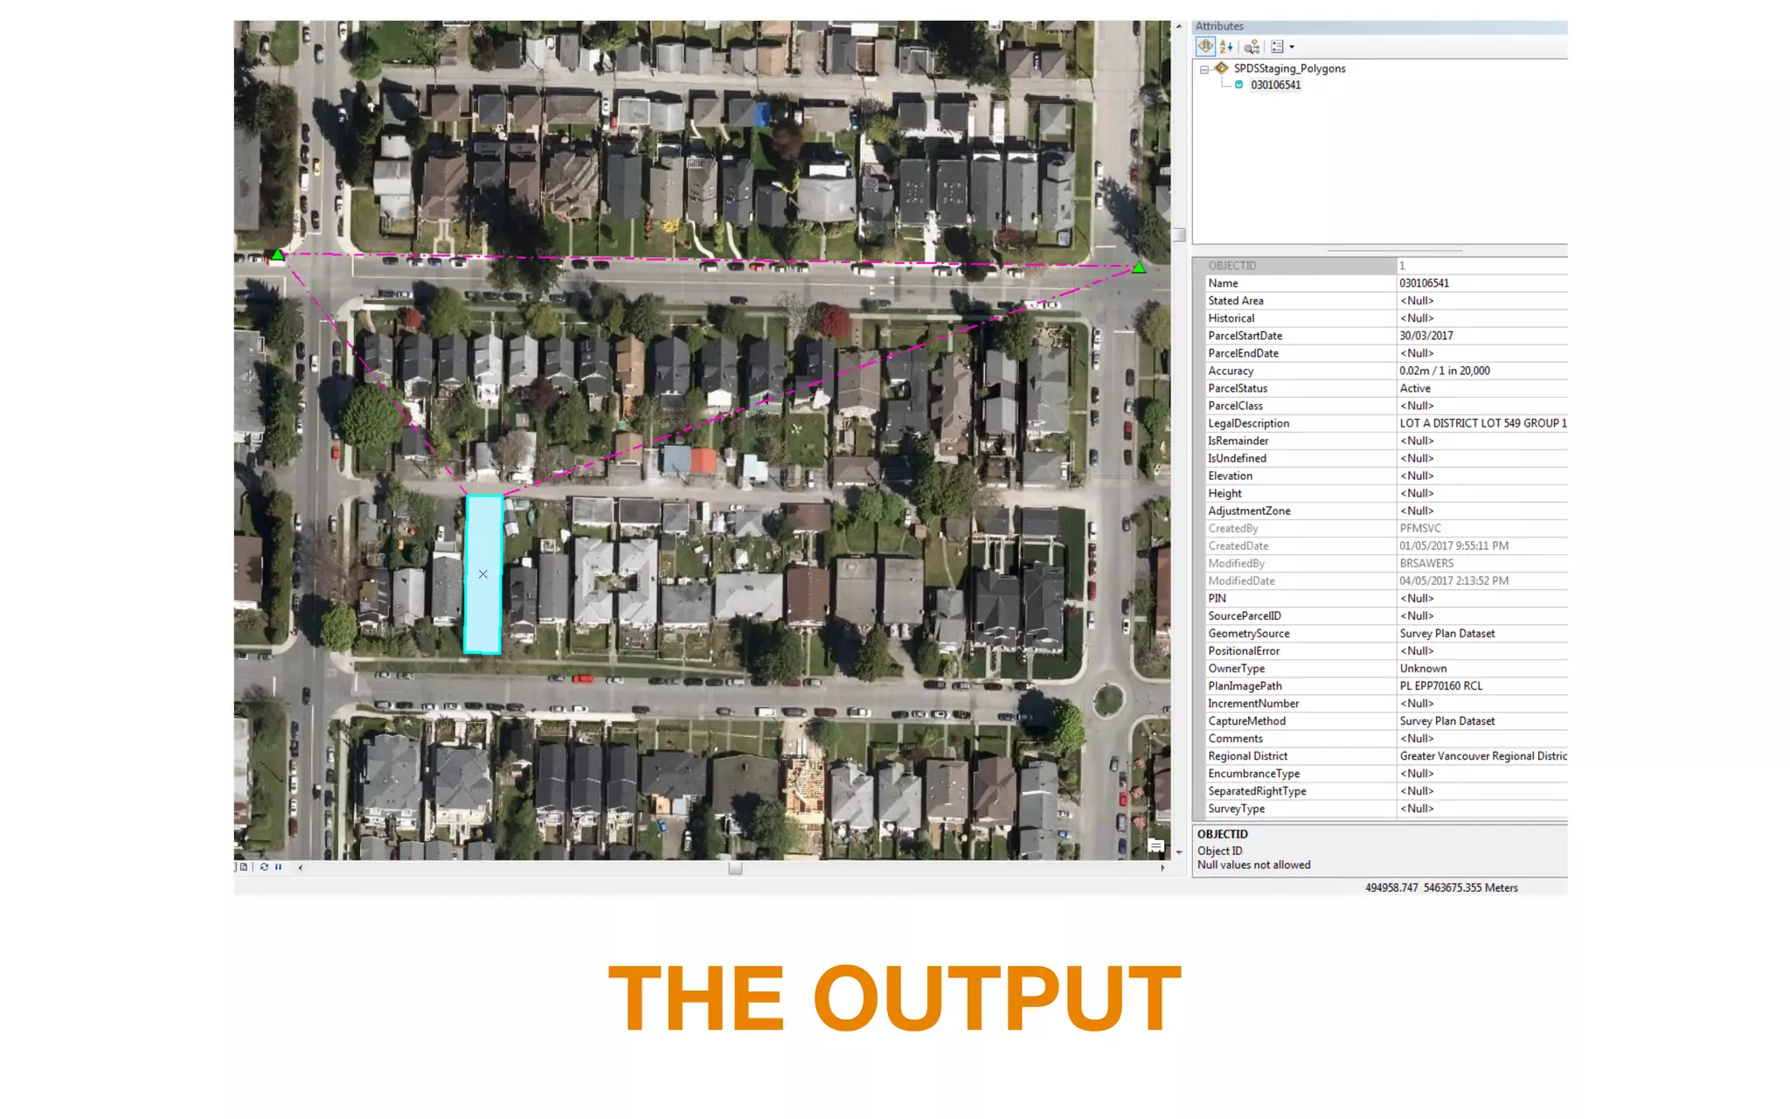Image resolution: width=1790 pixels, height=1119 pixels.
Task: Click the LegalDescription value LOT A DISTRICT LOT
Action: coord(1481,423)
